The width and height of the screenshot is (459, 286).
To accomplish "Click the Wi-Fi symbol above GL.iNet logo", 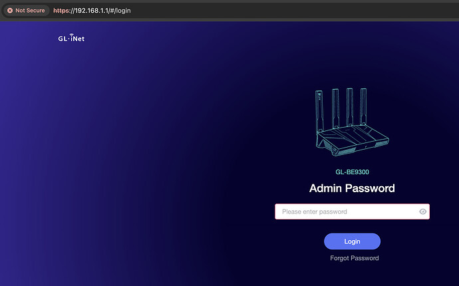I will pyautogui.click(x=72, y=34).
